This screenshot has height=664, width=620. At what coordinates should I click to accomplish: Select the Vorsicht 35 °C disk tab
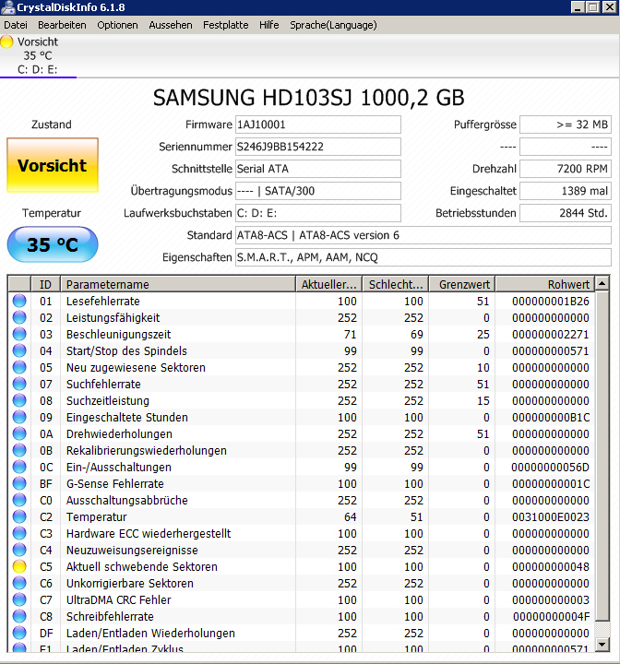pos(38,55)
